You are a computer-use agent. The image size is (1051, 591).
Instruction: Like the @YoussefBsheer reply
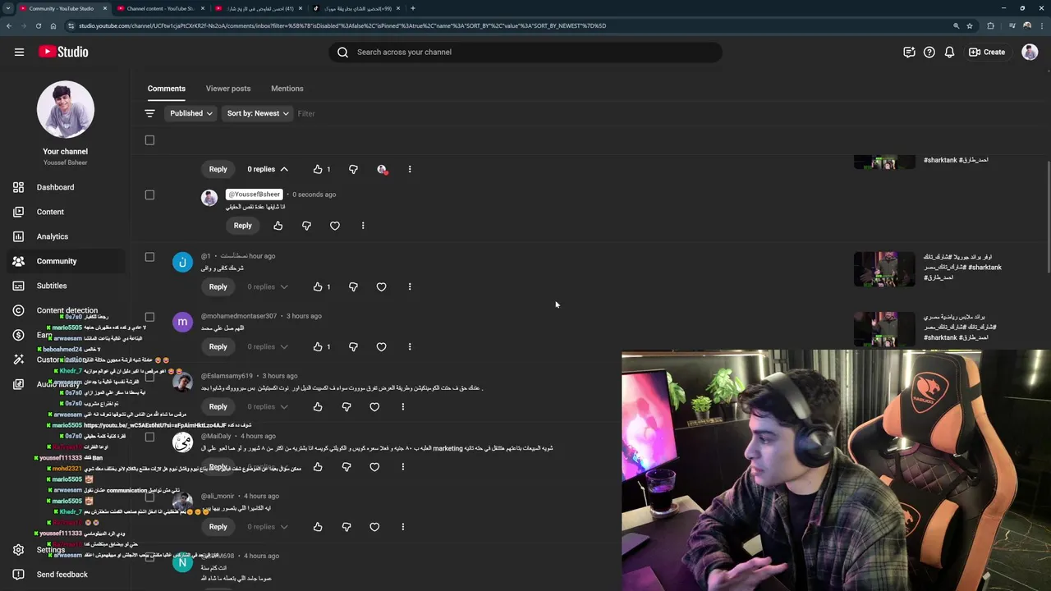(x=278, y=226)
